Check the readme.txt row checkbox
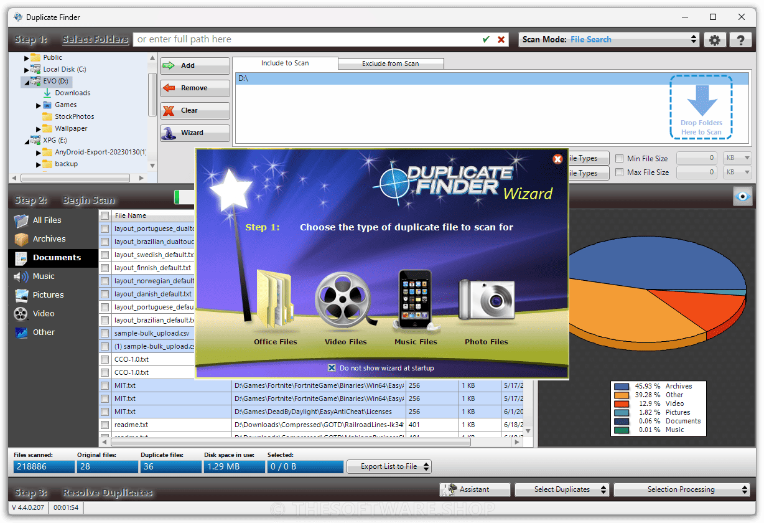Screen dimensions: 764x523 105,425
